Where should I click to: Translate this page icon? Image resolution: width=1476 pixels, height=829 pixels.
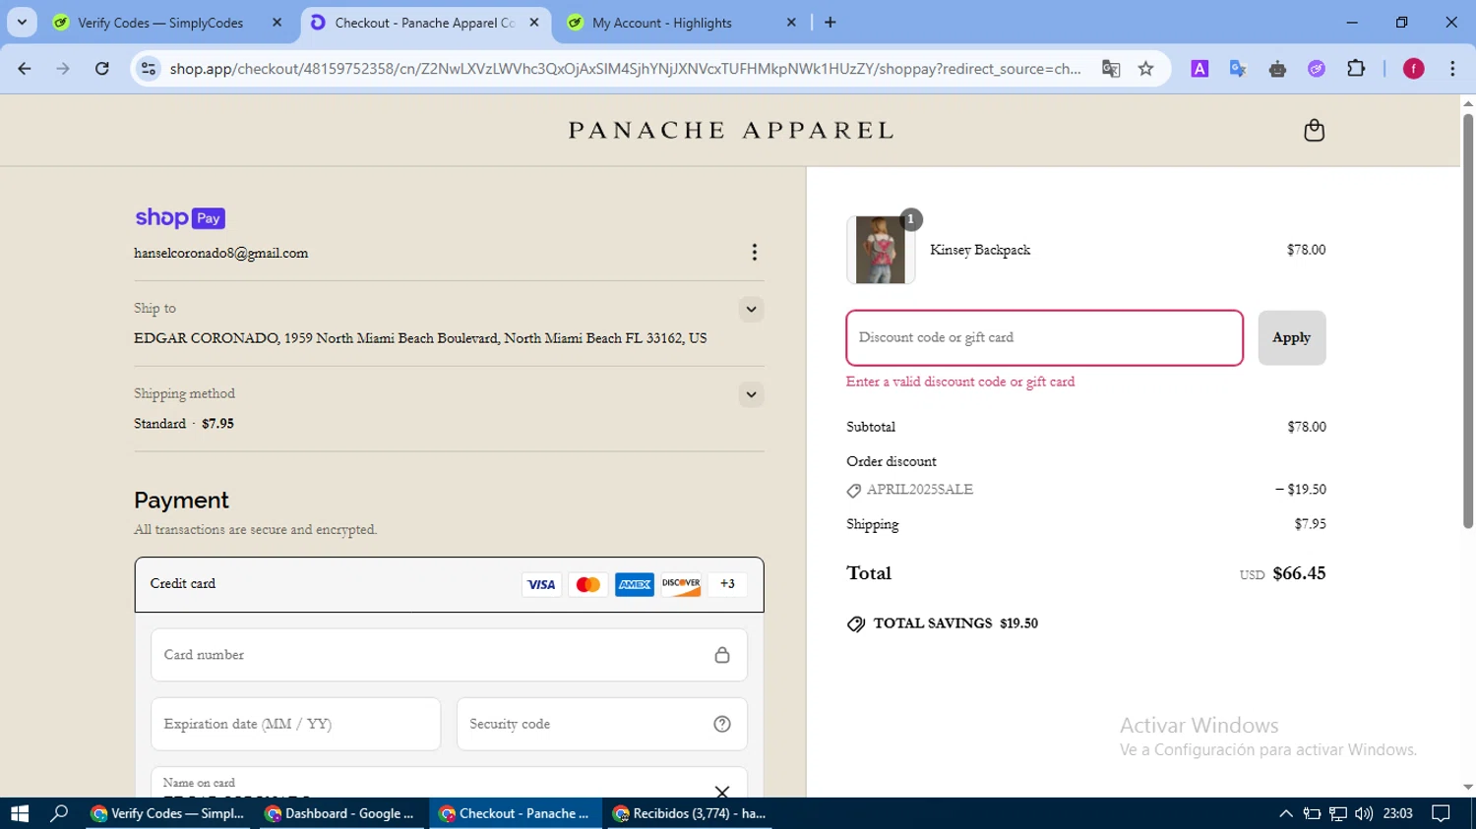point(1111,68)
